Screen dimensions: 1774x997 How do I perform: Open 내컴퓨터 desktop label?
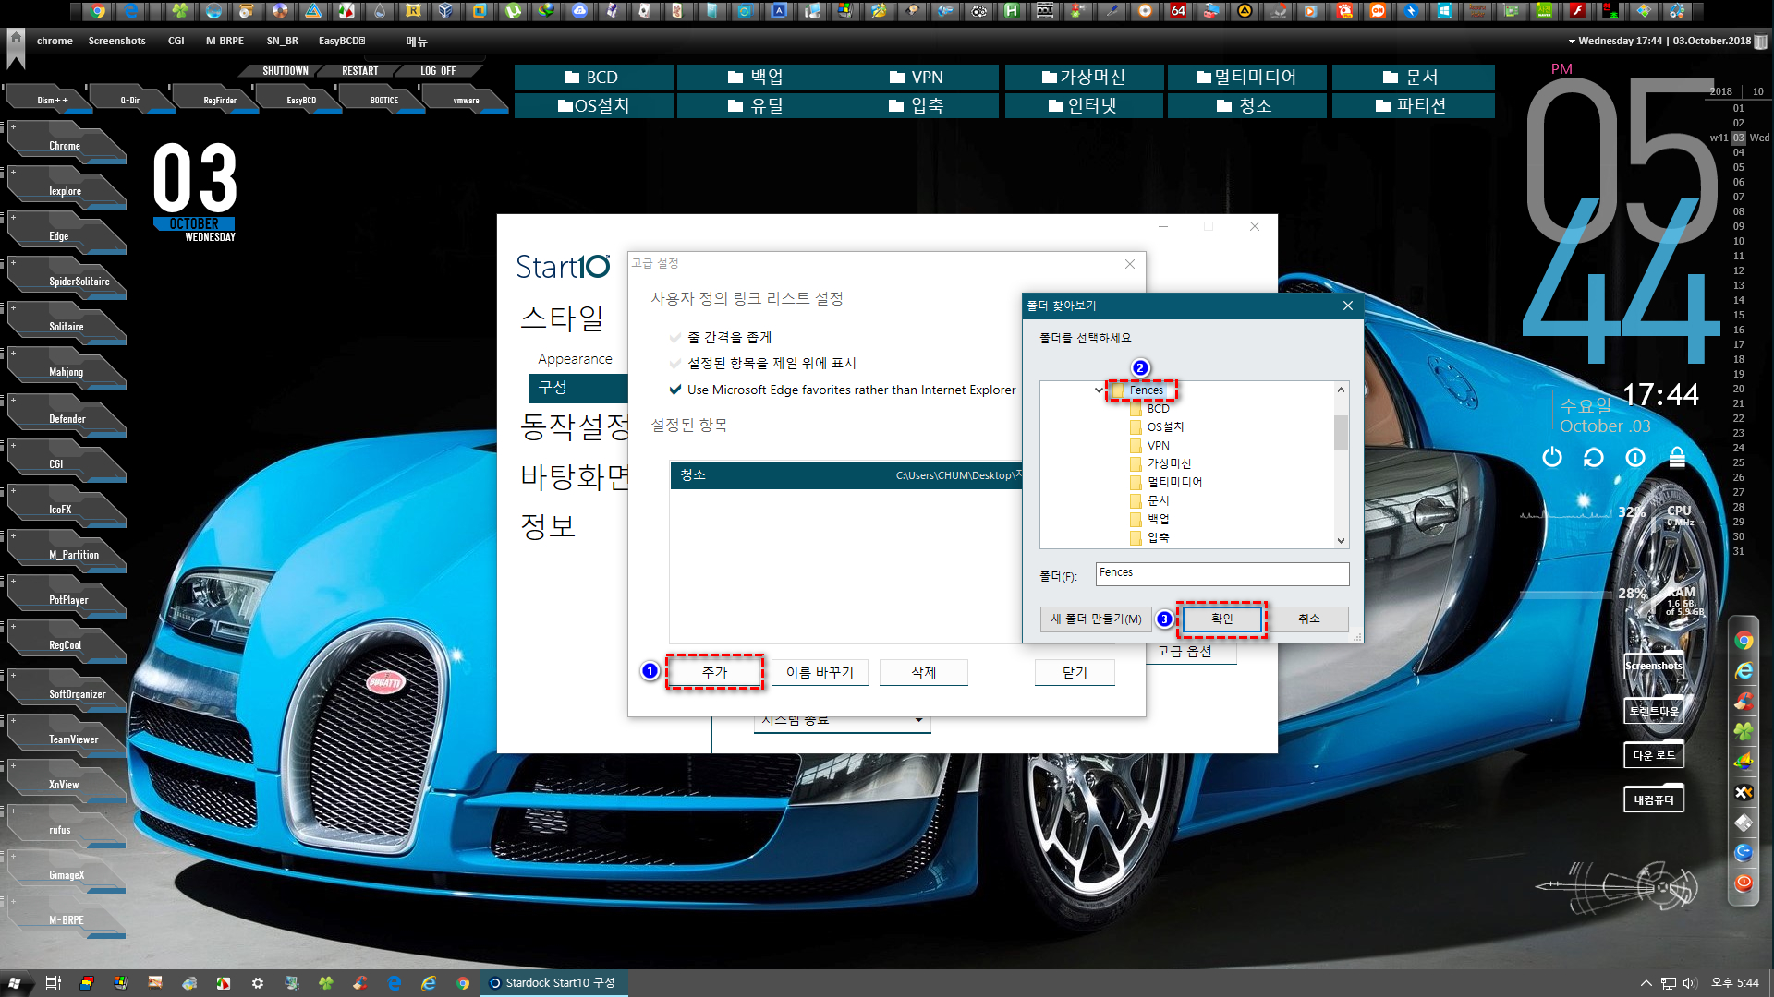[x=1653, y=800]
